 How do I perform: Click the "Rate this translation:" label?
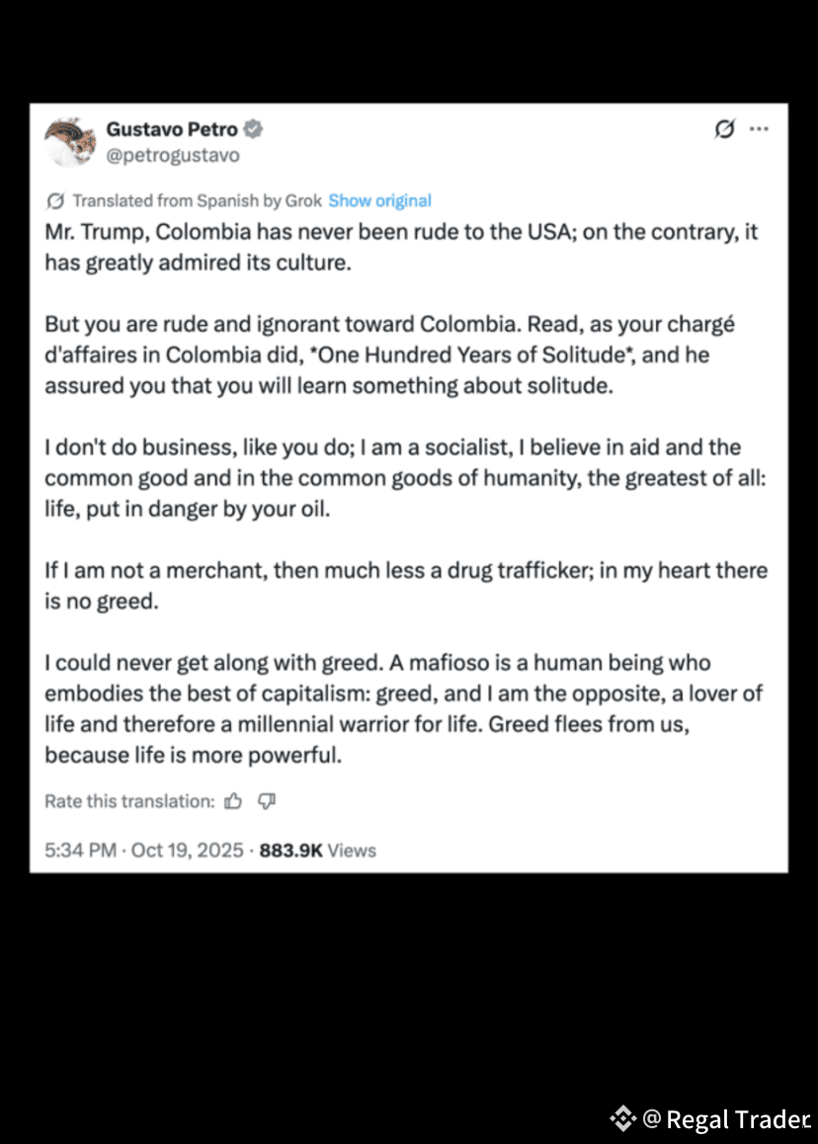point(129,801)
